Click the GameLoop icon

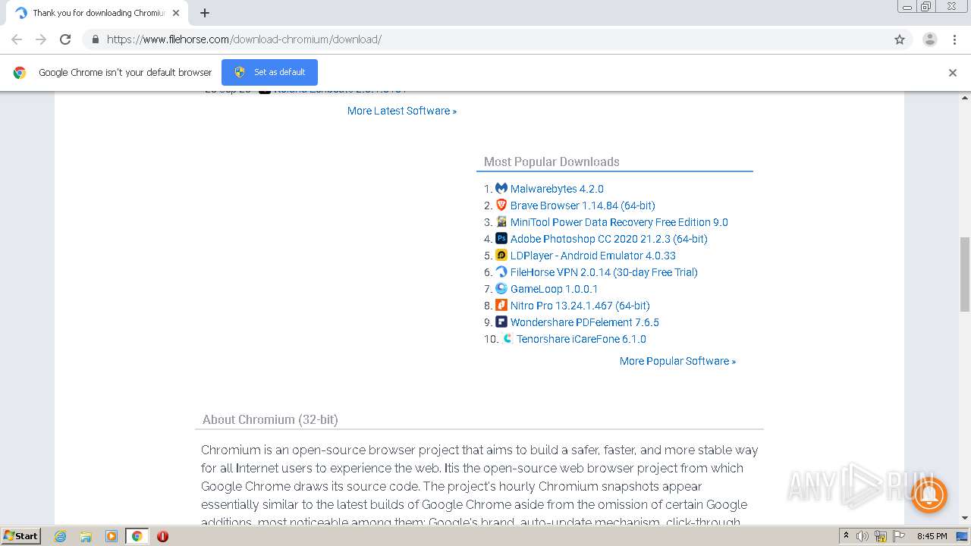click(501, 288)
